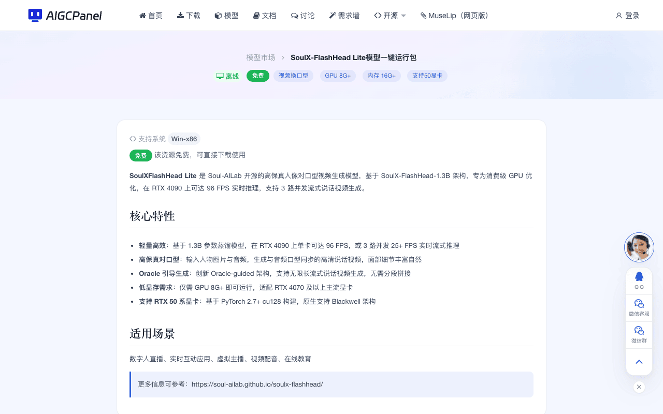Click the Win-x86 system badge
Viewport: 663px width, 414px height.
pyautogui.click(x=184, y=139)
